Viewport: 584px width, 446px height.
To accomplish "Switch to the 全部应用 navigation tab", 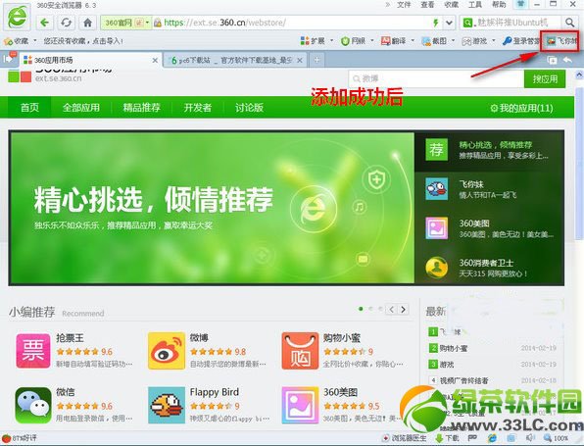I will [x=81, y=108].
